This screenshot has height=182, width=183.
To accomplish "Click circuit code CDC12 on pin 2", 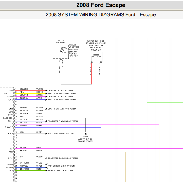I will (x=39, y=92).
